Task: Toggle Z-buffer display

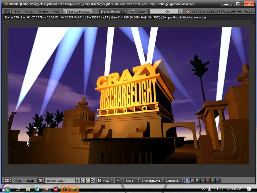Action: (x=203, y=180)
